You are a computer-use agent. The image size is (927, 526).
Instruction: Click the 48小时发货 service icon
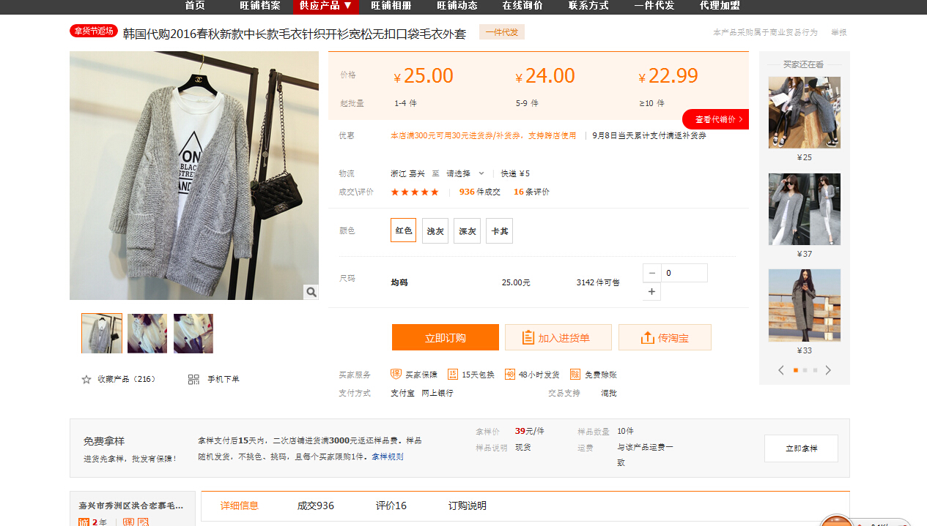[510, 374]
